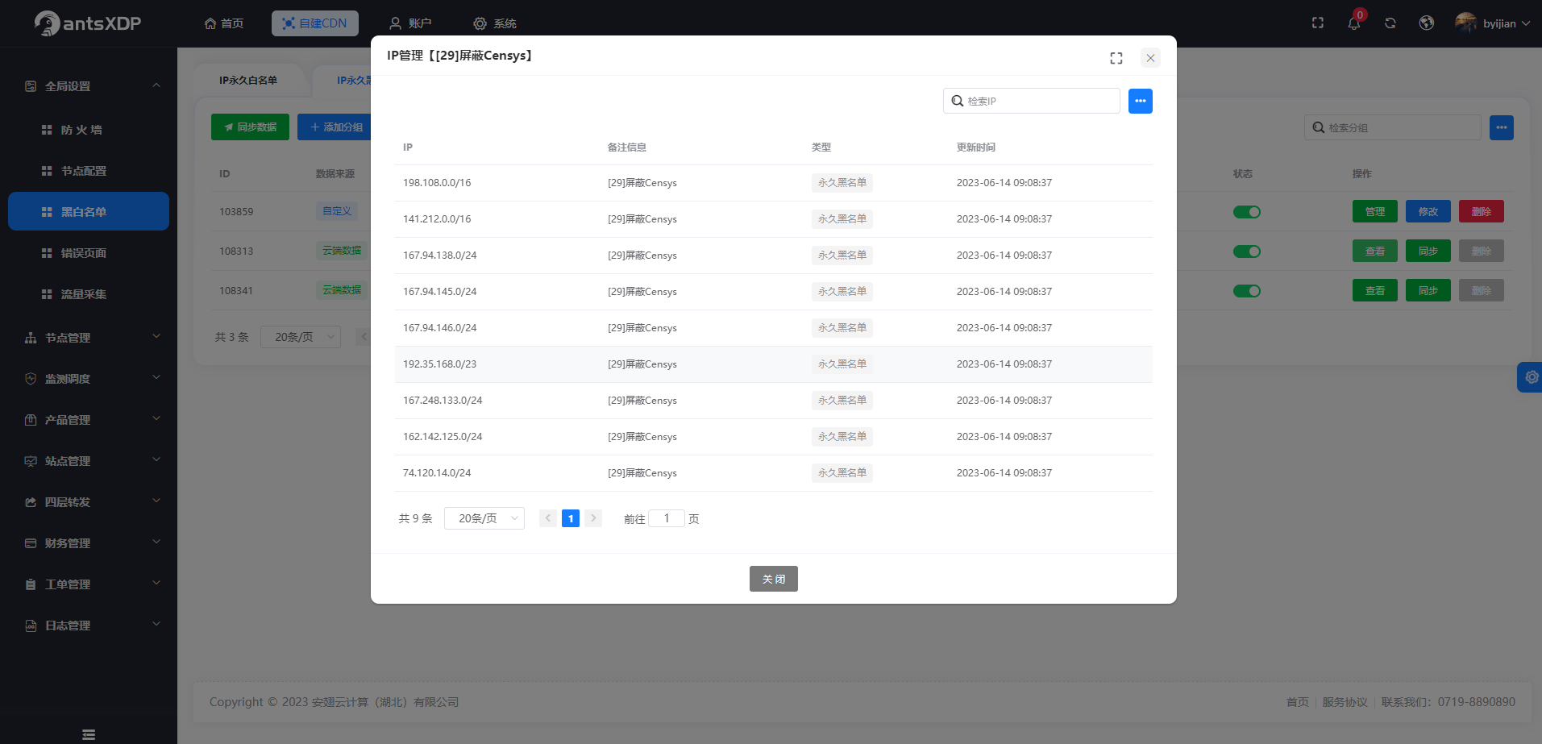
Task: Toggle status switch for group 108341
Action: [1247, 291]
